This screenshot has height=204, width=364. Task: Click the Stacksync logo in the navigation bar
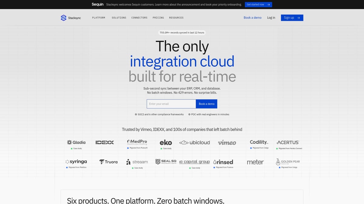70,18
